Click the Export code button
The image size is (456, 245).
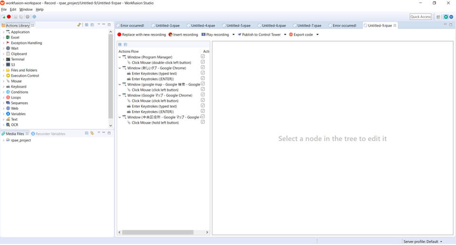[301, 35]
